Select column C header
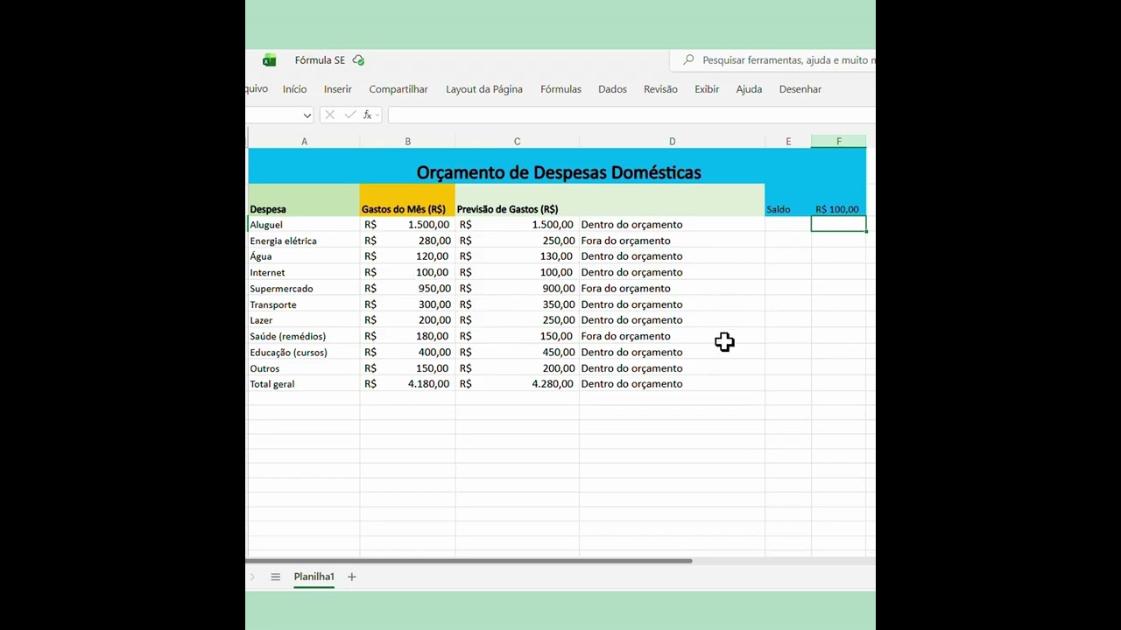Screen dimensions: 1121x630 (x=517, y=141)
